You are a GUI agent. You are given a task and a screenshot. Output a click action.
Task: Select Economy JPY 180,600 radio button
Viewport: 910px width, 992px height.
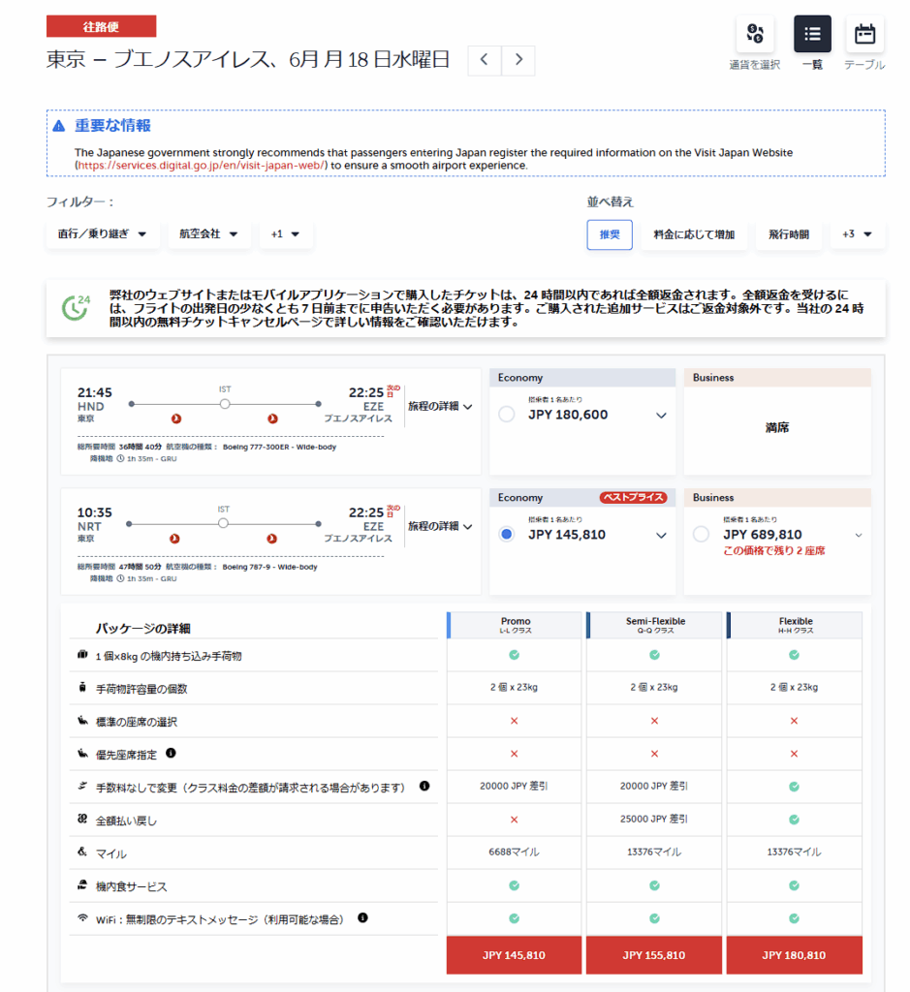click(506, 415)
